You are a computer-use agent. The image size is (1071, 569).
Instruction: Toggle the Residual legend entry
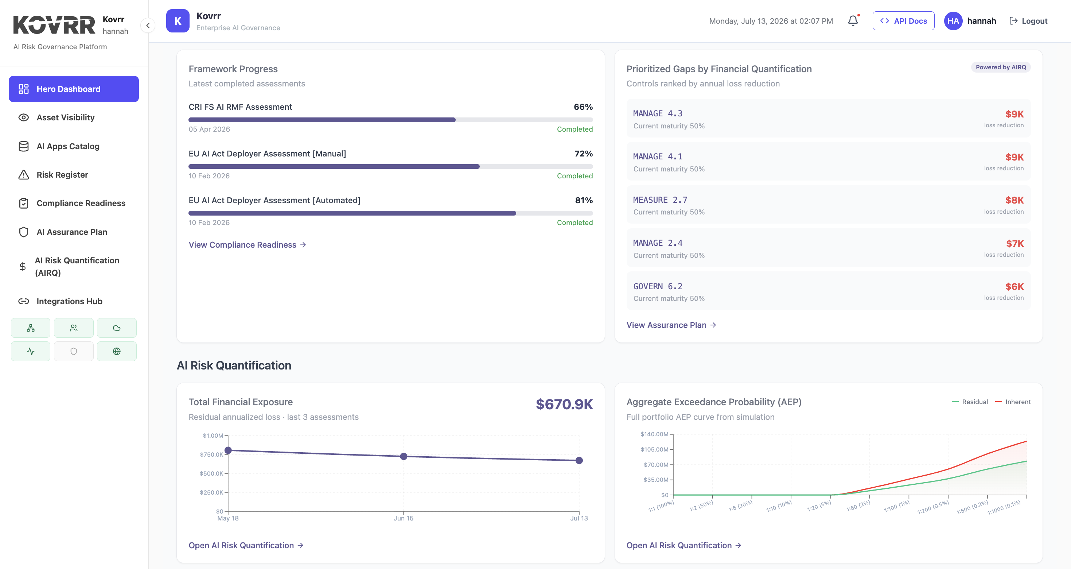pos(970,402)
